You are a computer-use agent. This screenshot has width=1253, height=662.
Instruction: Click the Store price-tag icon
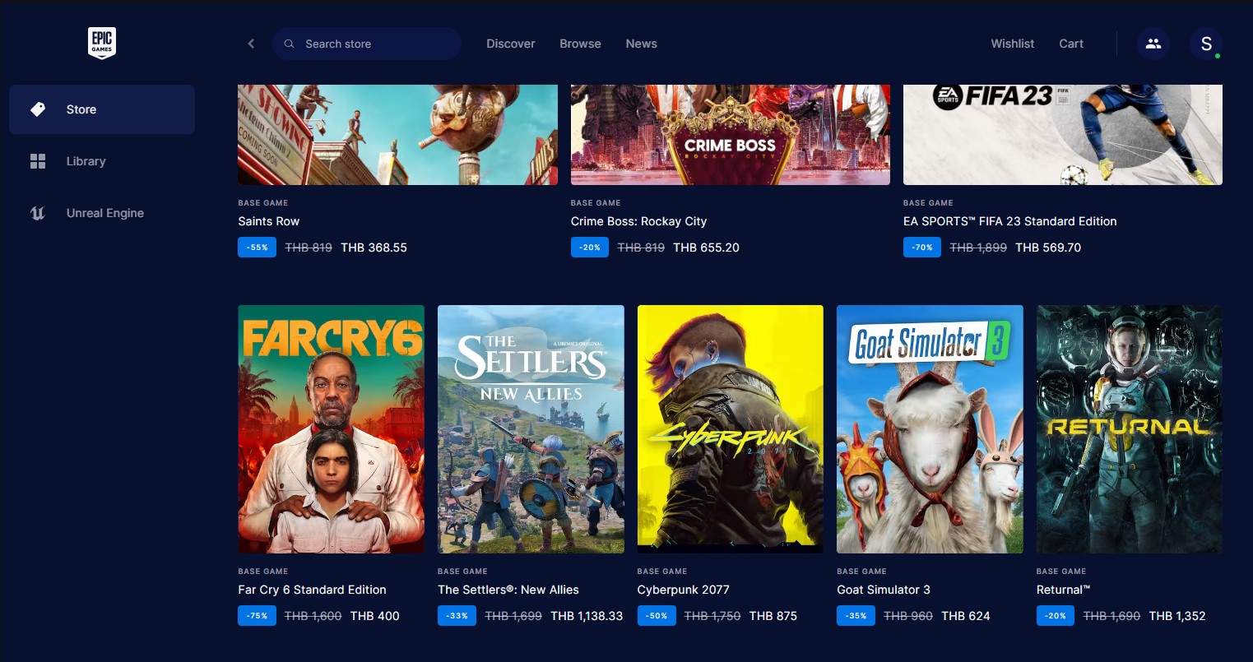tap(38, 109)
